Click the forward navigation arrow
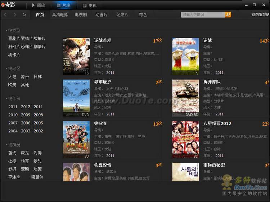 tap(15, 15)
